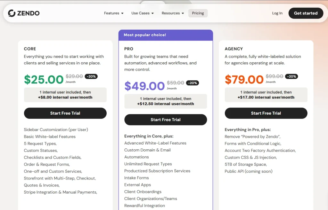Select the Pricing menu item
Image resolution: width=328 pixels, height=210 pixels.
[x=198, y=13]
